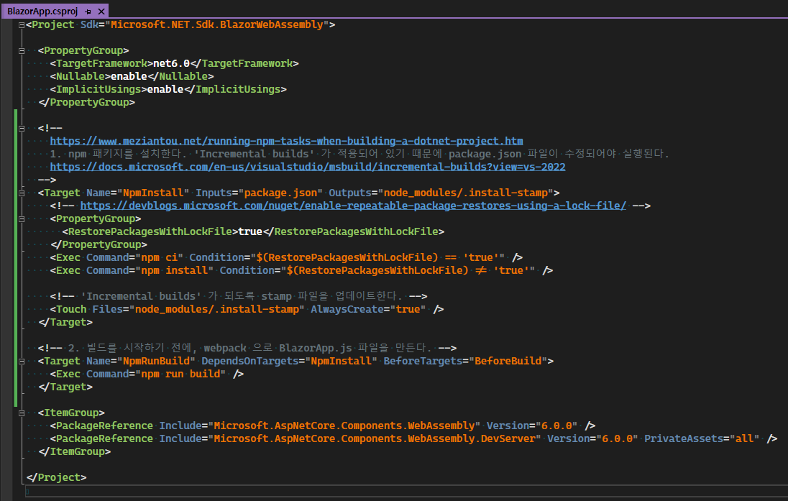Screen dimensions: 788x501
Task: Close the BlazorApp.csproj tab
Action: (101, 11)
